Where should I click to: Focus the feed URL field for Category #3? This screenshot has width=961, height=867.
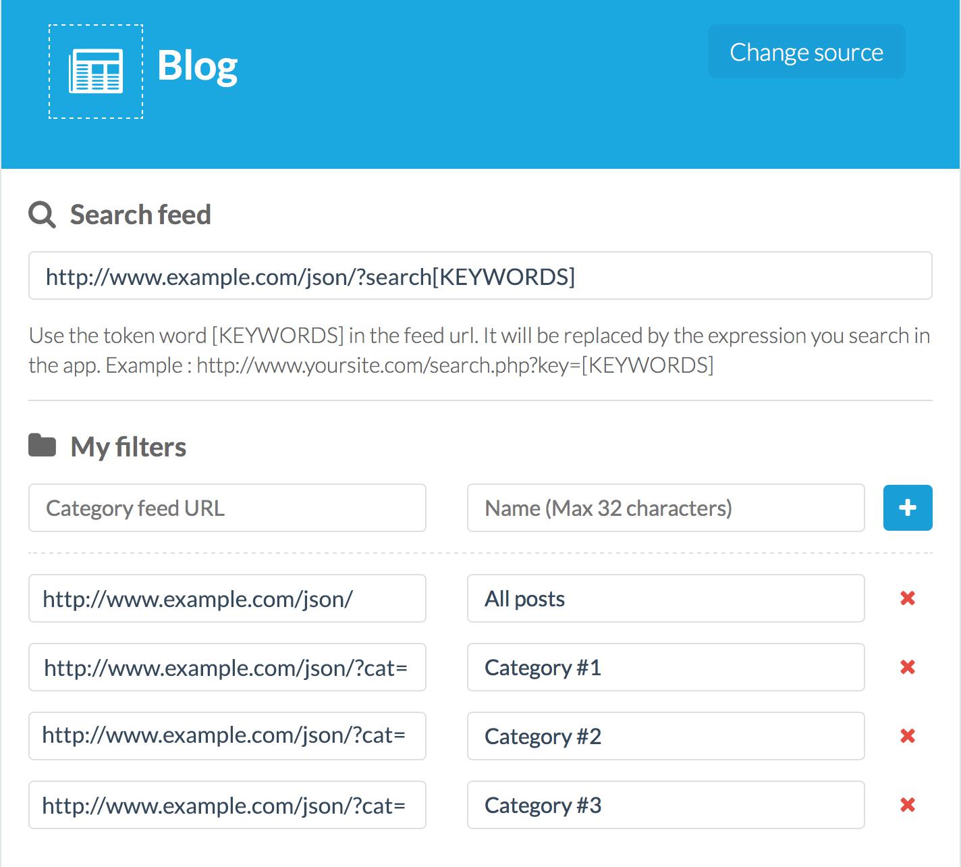(x=227, y=805)
